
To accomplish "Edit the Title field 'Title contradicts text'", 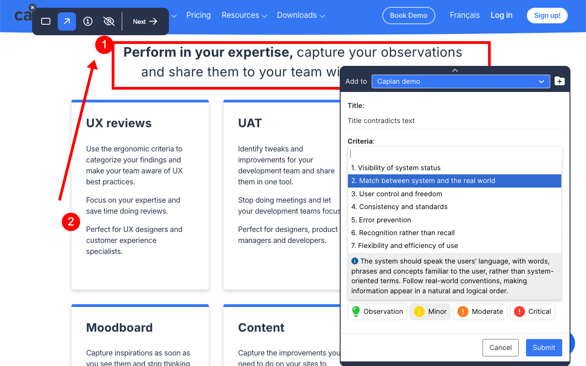I will (455, 121).
